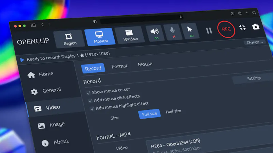The height and width of the screenshot is (153, 273).
Task: Click the Video film strip icon
Action: pos(38,108)
